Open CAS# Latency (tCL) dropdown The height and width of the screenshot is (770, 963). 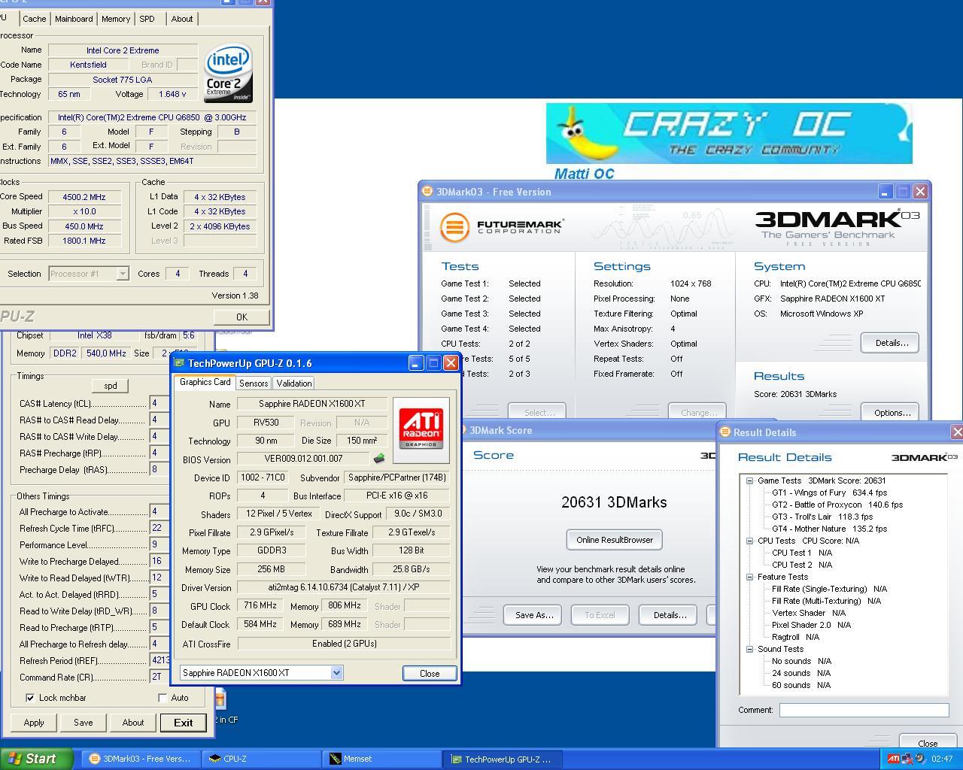159,404
